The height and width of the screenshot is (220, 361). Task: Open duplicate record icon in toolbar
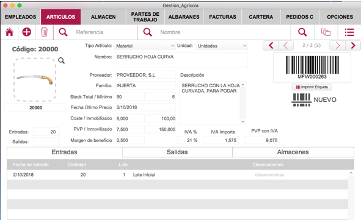click(326, 32)
